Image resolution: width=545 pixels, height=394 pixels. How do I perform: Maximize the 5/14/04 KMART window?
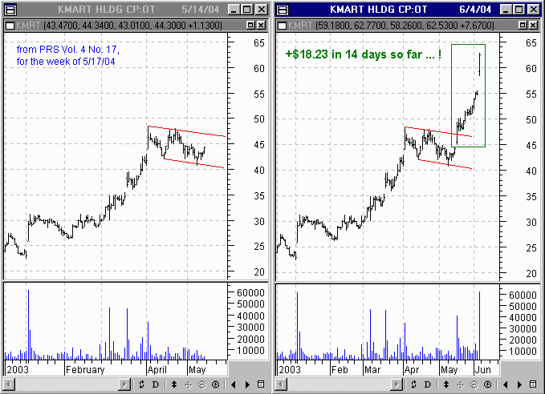[x=247, y=10]
